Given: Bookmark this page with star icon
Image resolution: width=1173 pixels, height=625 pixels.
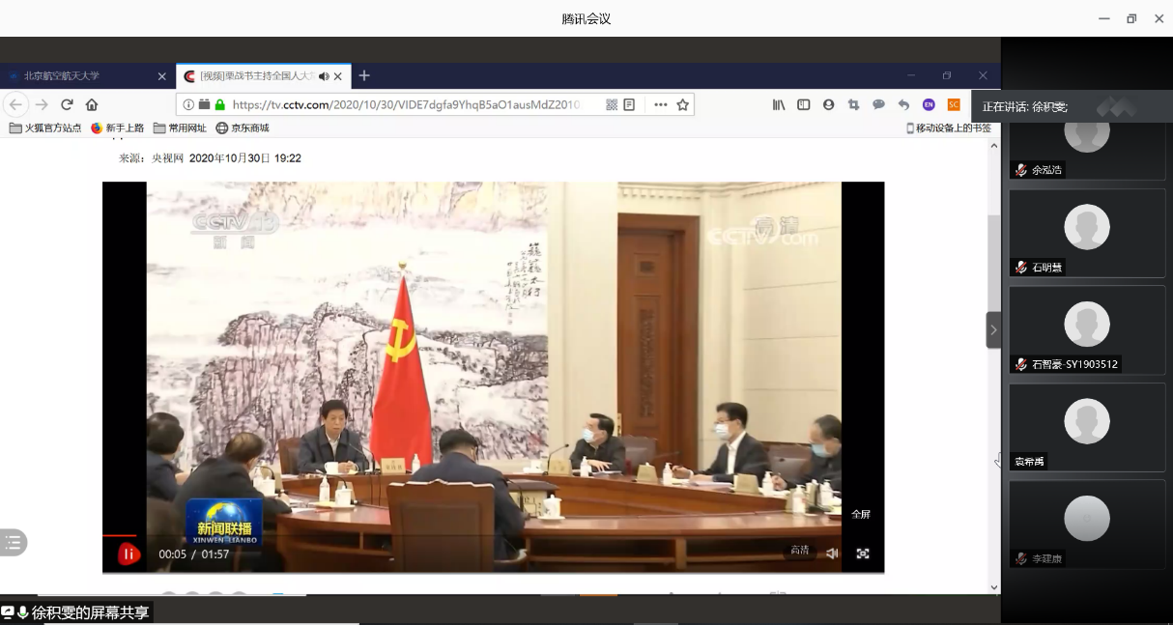Looking at the screenshot, I should click(683, 104).
